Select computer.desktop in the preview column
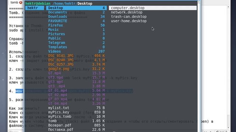The height and width of the screenshot is (132, 236). (x=153, y=8)
